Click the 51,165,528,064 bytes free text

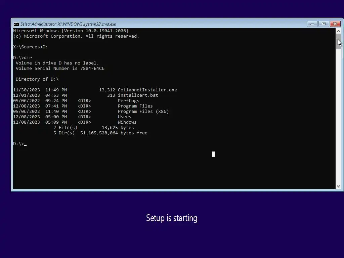coord(114,133)
